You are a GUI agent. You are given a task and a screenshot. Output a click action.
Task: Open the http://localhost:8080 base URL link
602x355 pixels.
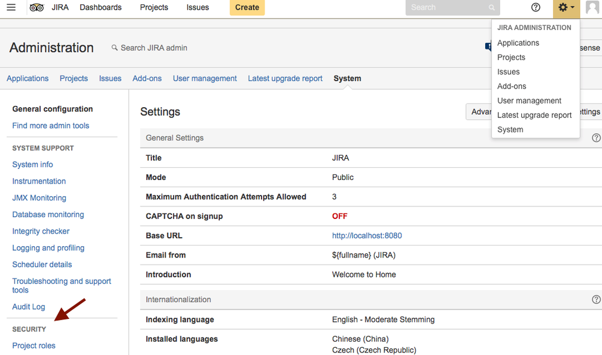pyautogui.click(x=367, y=236)
